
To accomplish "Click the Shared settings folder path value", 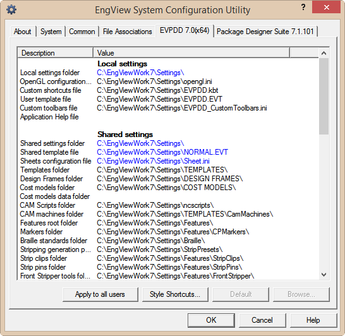I will pos(140,143).
